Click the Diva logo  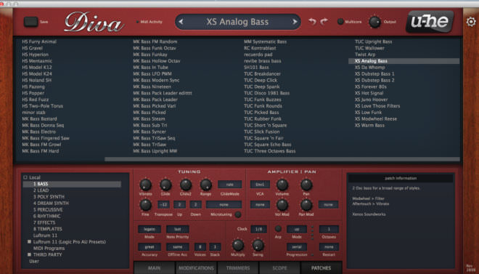pos(94,22)
